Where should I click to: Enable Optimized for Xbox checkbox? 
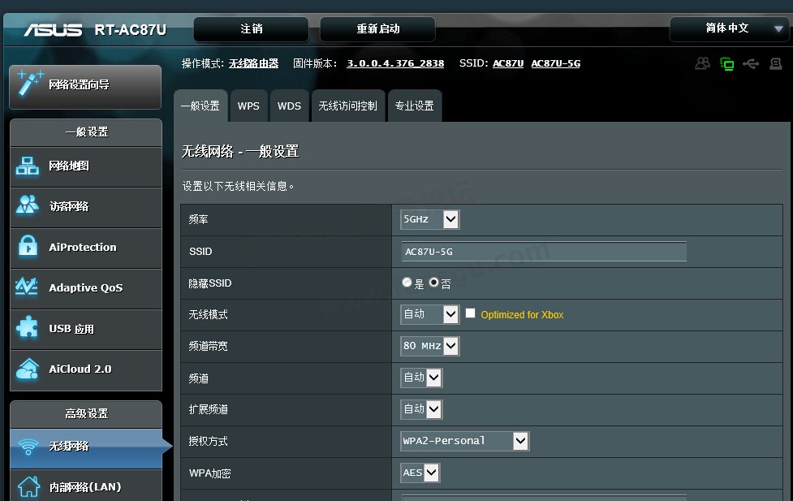(470, 313)
